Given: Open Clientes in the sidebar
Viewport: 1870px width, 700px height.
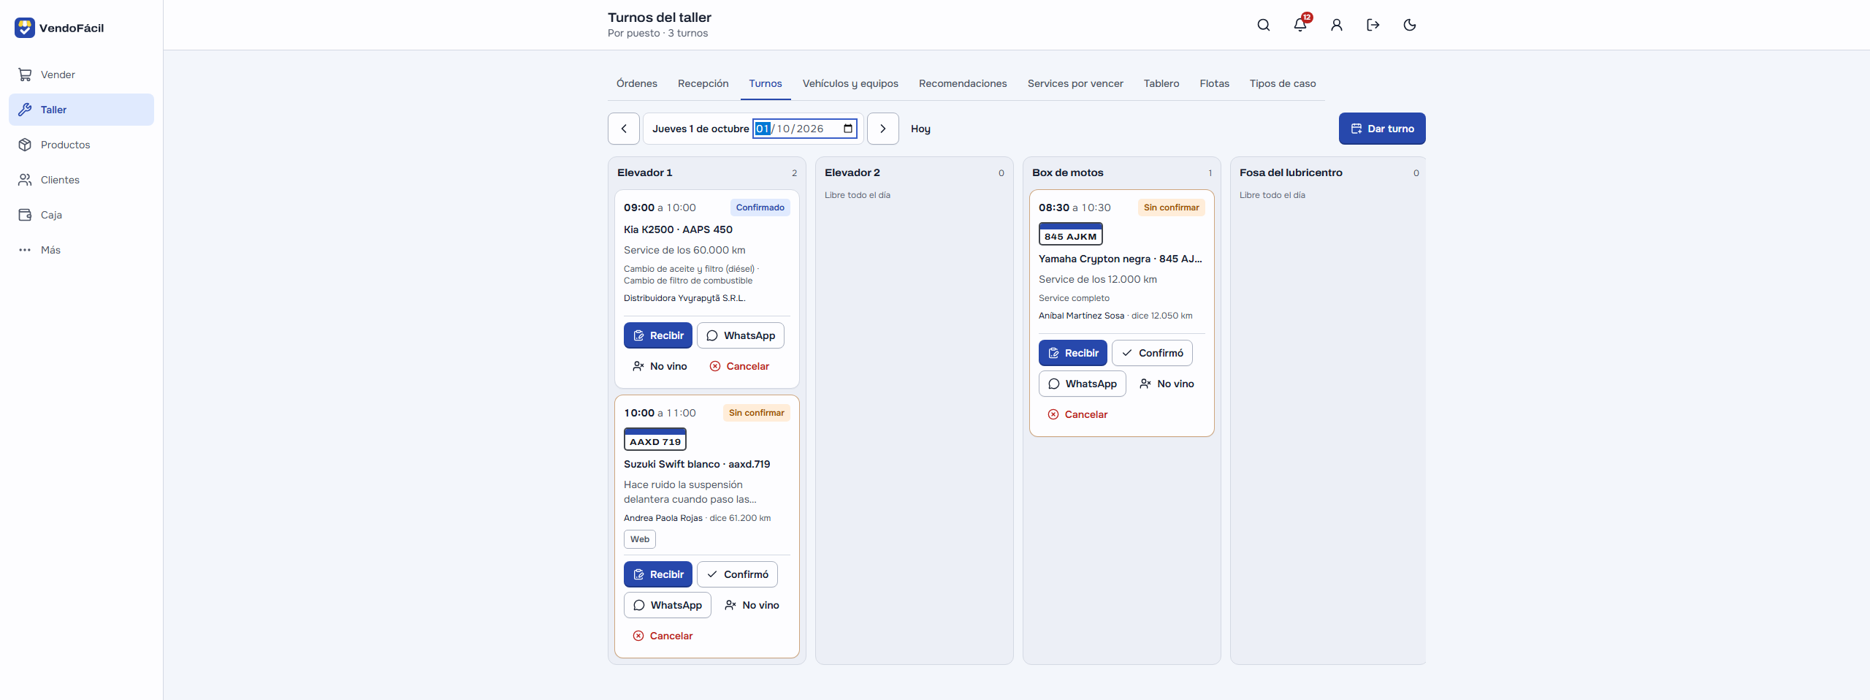Looking at the screenshot, I should [81, 180].
